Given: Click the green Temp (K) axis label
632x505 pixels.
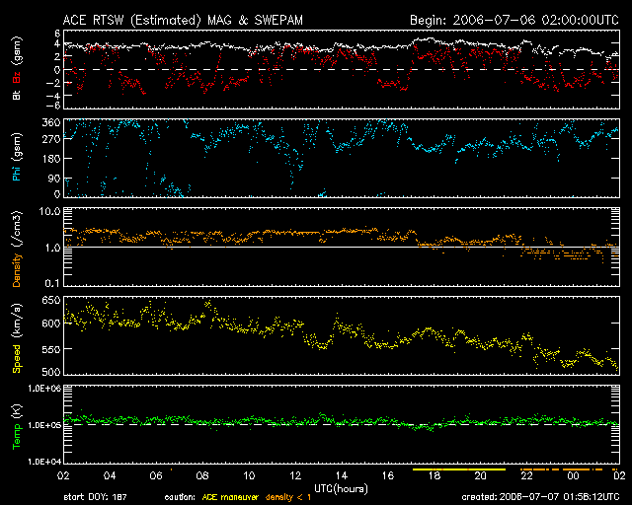Looking at the screenshot, I should click(17, 424).
